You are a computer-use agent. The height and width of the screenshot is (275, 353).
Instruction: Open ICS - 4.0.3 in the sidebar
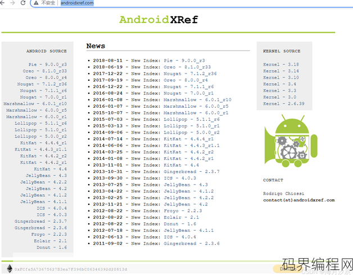tap(52, 214)
